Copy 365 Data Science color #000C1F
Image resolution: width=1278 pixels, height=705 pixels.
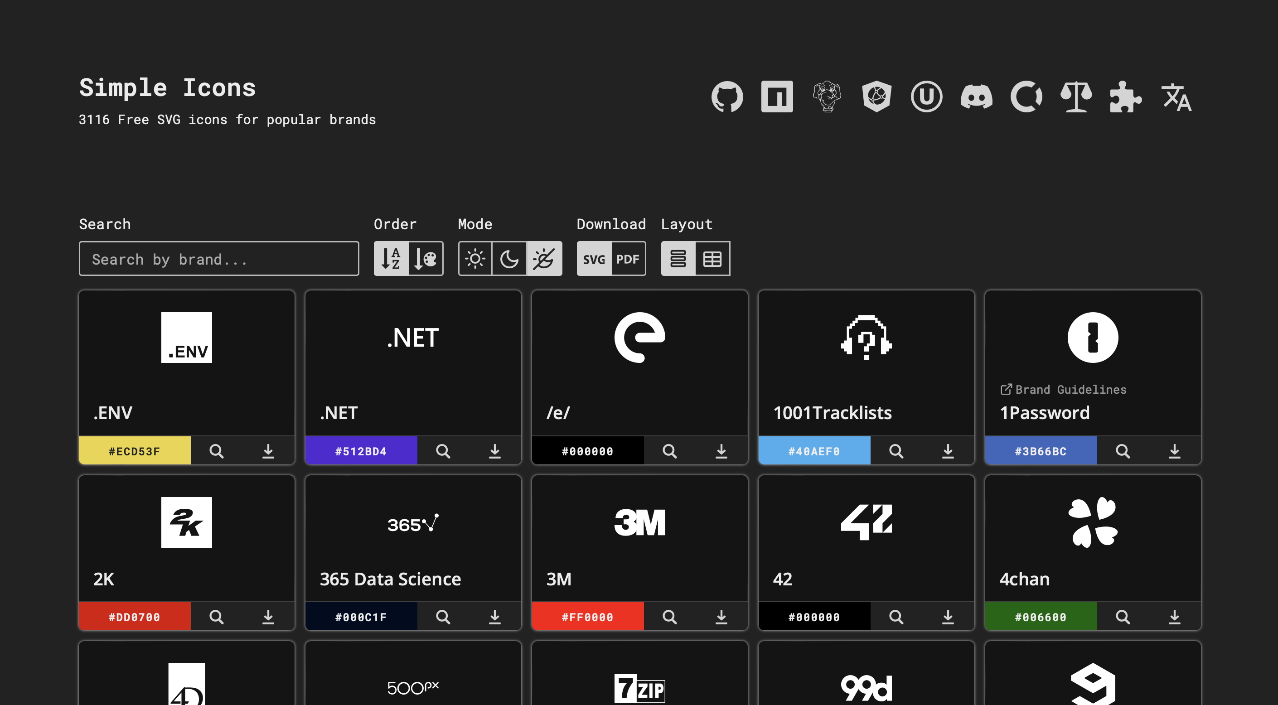pos(361,616)
